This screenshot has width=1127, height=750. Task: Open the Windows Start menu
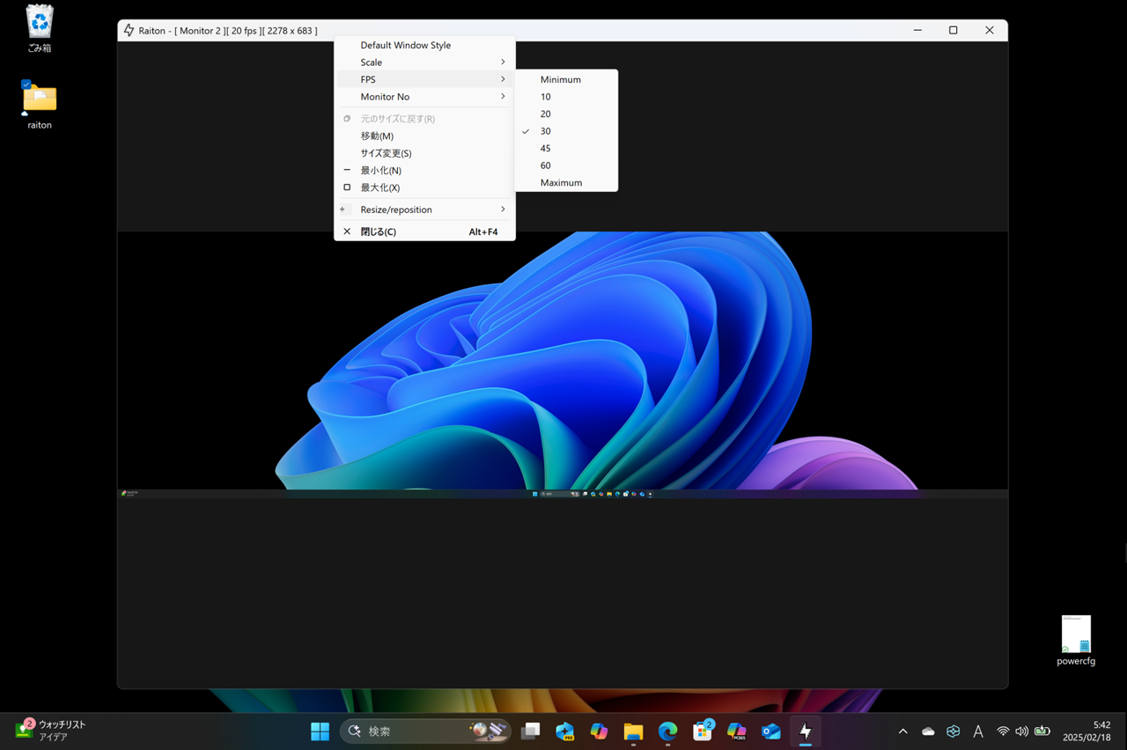point(320,731)
